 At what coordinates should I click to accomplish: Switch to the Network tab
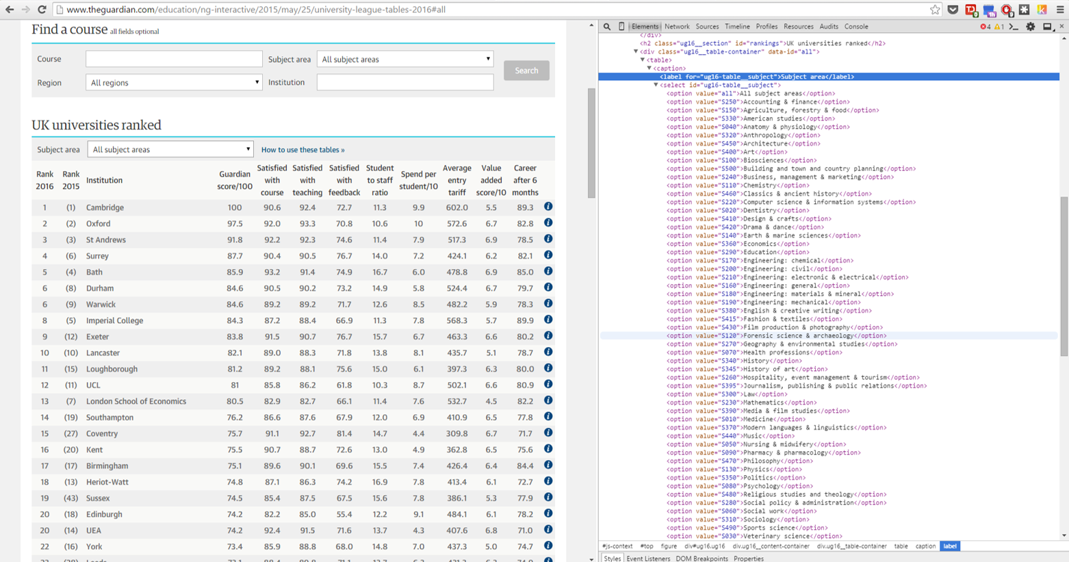point(677,27)
